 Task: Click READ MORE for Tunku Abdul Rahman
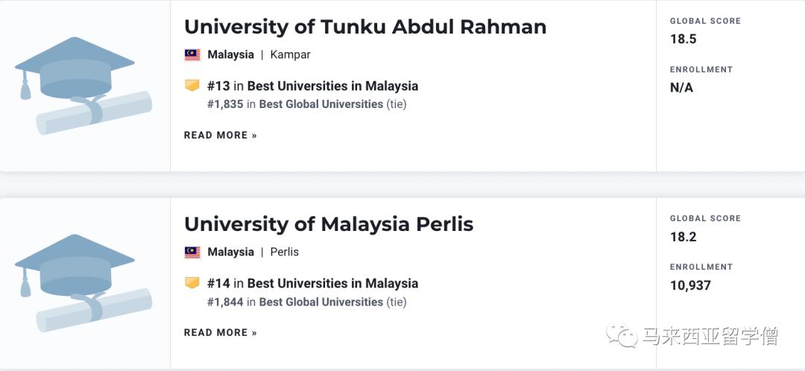pyautogui.click(x=220, y=135)
